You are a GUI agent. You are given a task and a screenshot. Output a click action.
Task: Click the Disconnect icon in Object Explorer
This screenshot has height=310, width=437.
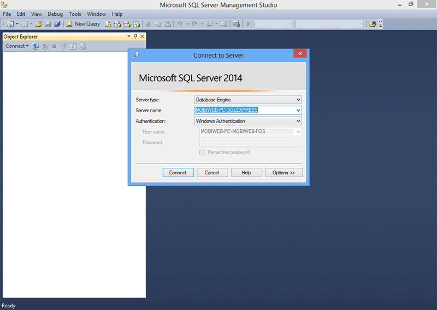point(45,46)
